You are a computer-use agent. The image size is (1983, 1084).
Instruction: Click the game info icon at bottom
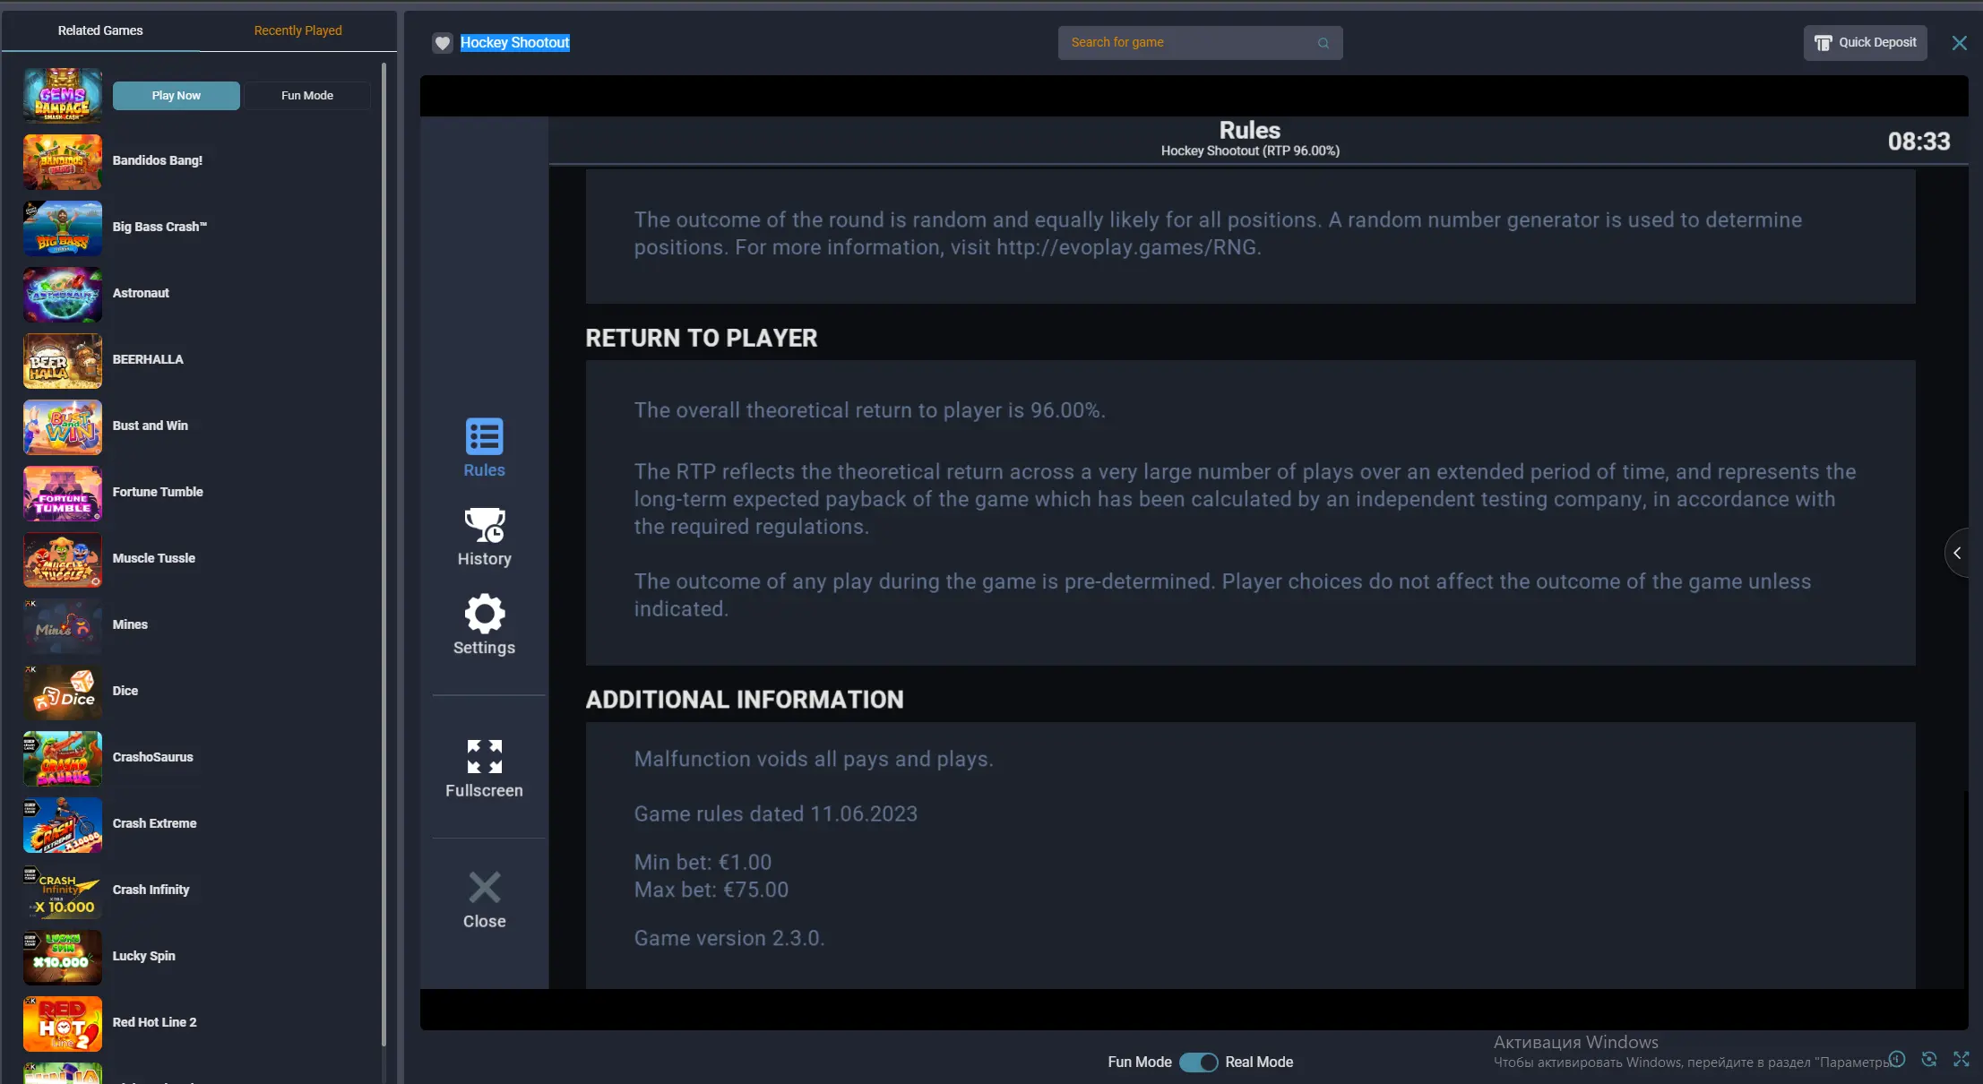(1897, 1059)
